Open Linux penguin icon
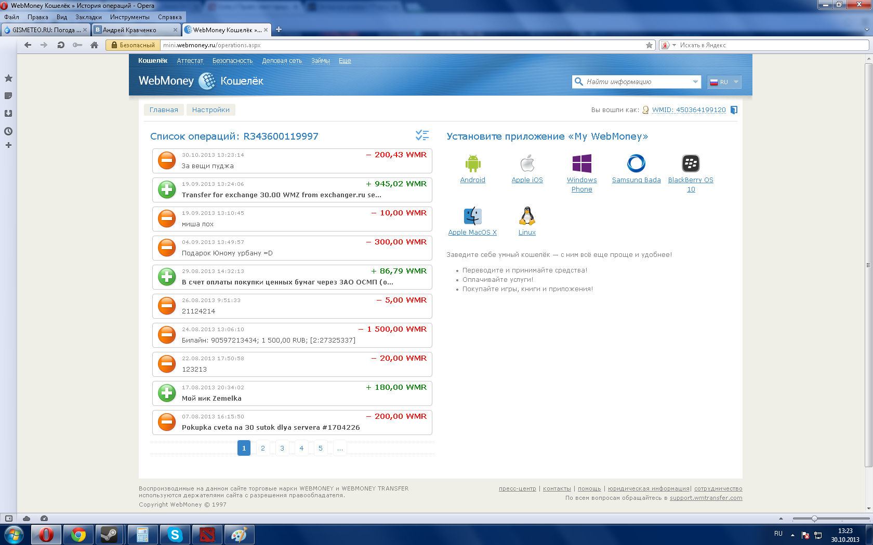Image resolution: width=873 pixels, height=545 pixels. [x=527, y=216]
